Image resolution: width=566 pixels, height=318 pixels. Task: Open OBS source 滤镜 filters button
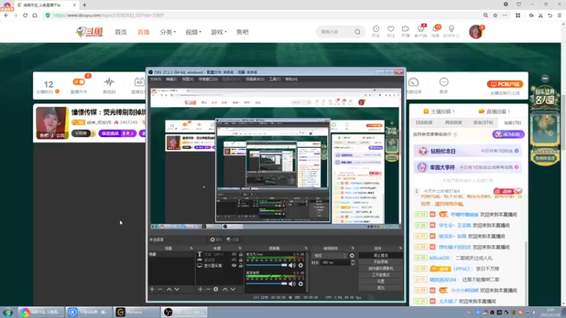(x=233, y=240)
